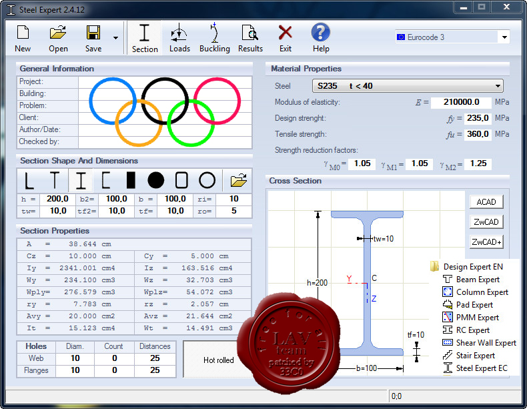Screen dimensions: 527x409
Task: Edit Web holes count cell
Action: point(114,358)
